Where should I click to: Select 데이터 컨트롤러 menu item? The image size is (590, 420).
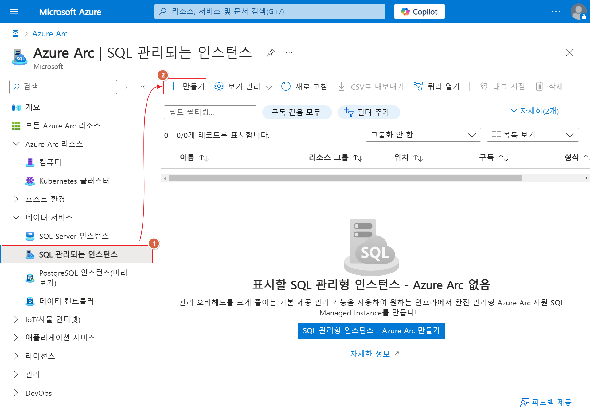pos(66,301)
